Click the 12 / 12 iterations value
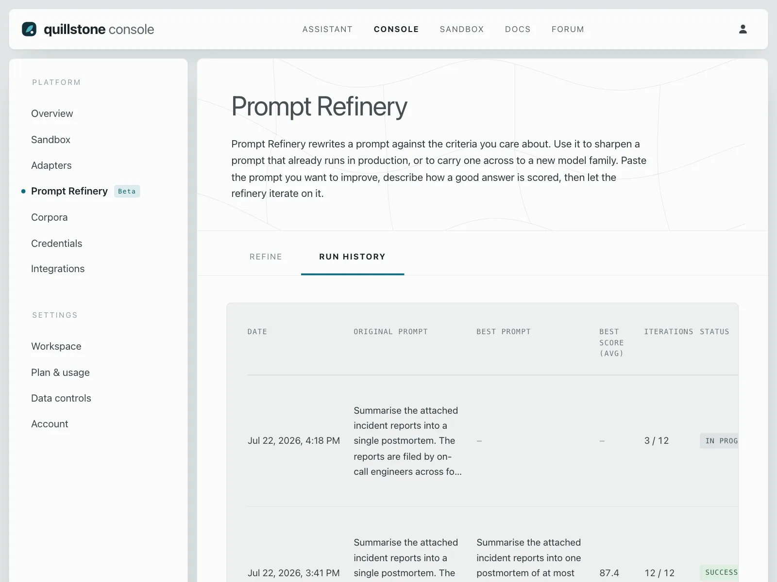 coord(659,573)
